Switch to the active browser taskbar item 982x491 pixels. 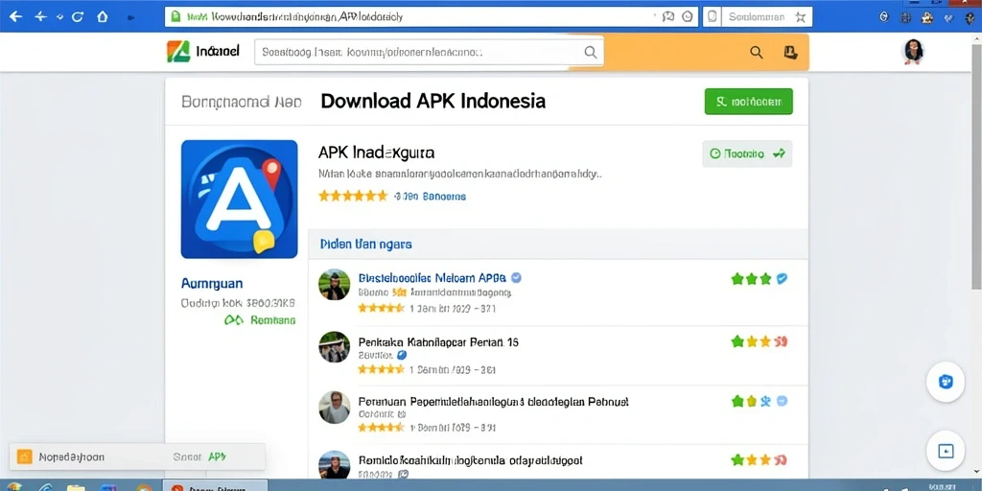pyautogui.click(x=215, y=486)
